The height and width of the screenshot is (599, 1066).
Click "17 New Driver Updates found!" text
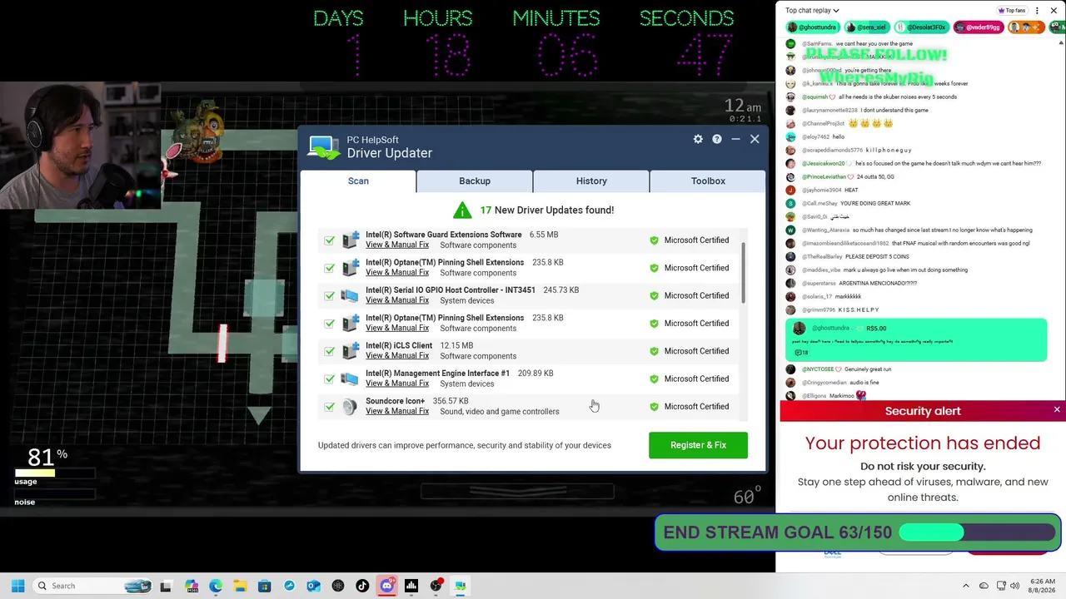546,210
